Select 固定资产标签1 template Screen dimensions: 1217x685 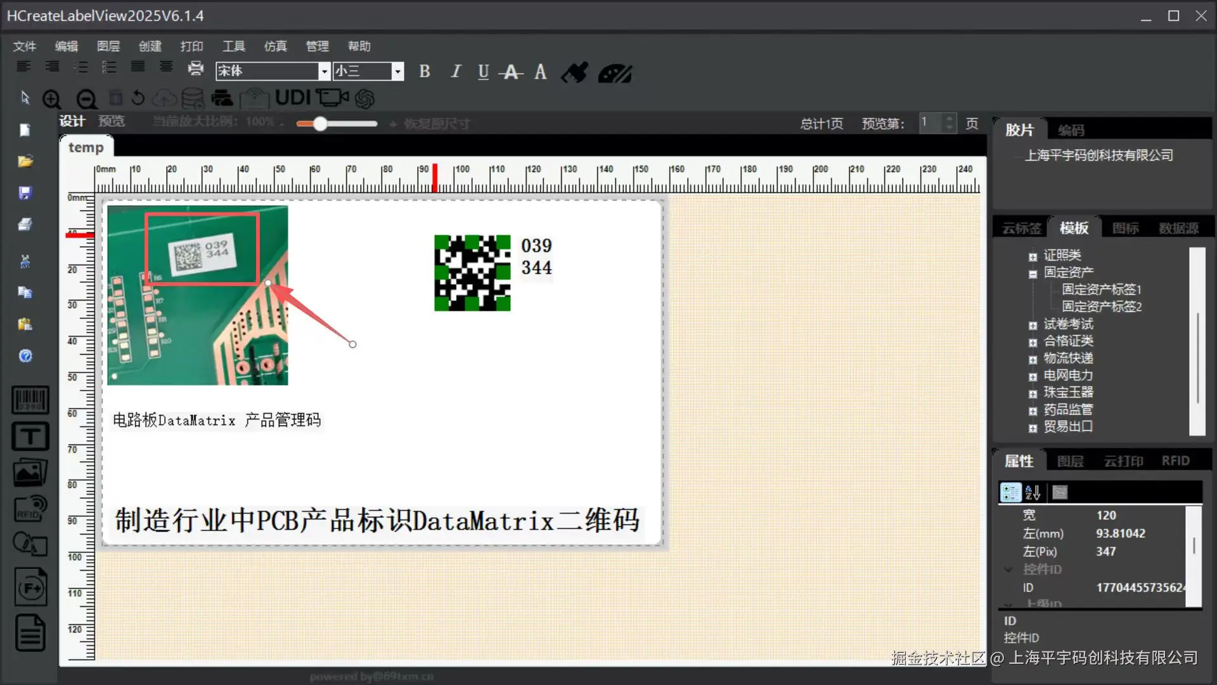[x=1102, y=289]
